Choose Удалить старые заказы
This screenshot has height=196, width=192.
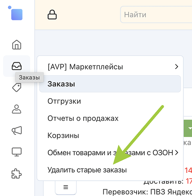110,170
